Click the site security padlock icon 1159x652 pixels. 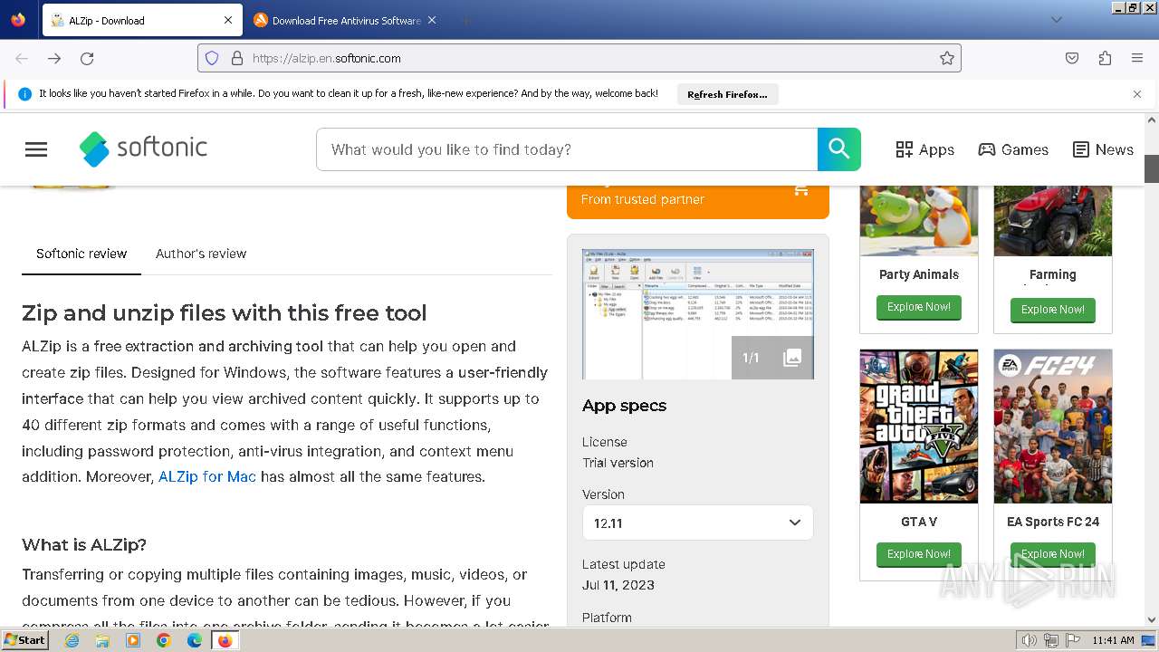pos(237,58)
